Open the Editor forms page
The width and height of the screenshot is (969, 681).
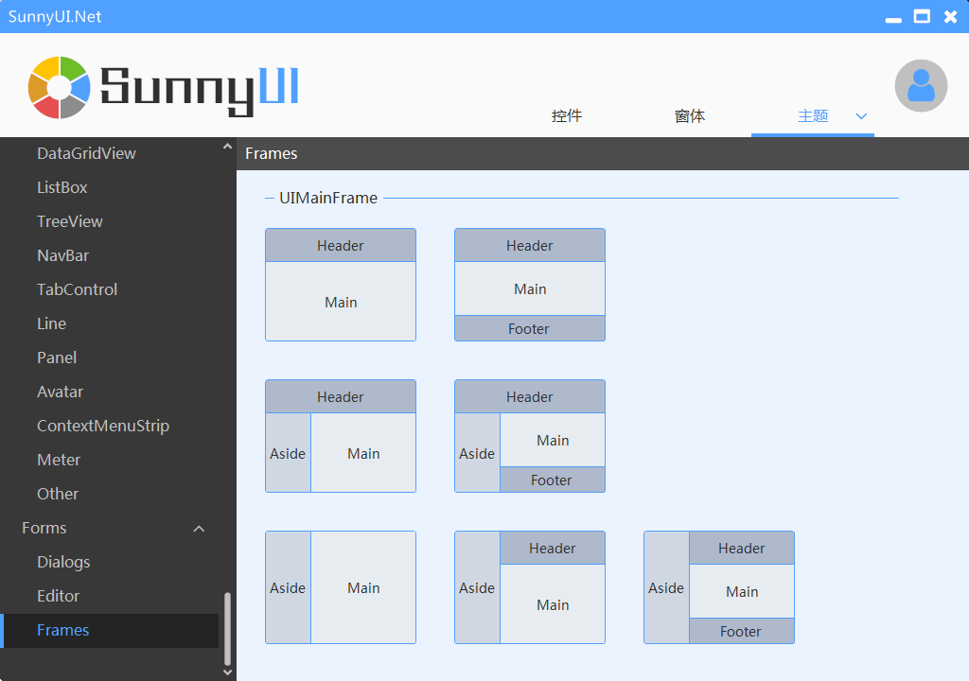(x=59, y=596)
